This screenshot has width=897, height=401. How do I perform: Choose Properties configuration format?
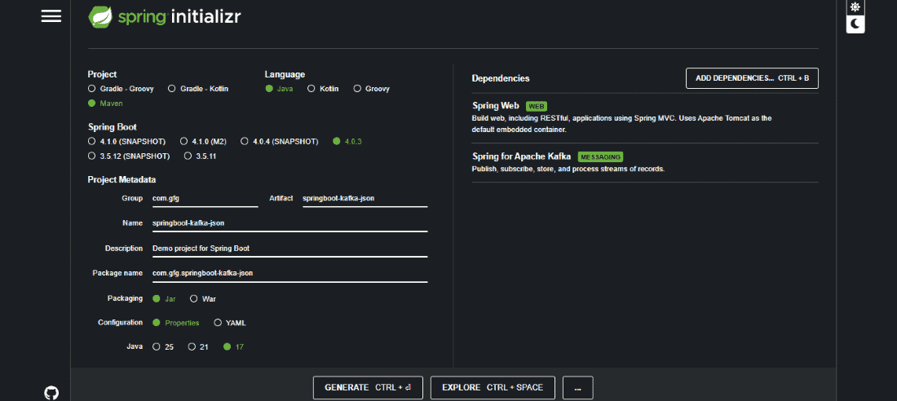176,323
